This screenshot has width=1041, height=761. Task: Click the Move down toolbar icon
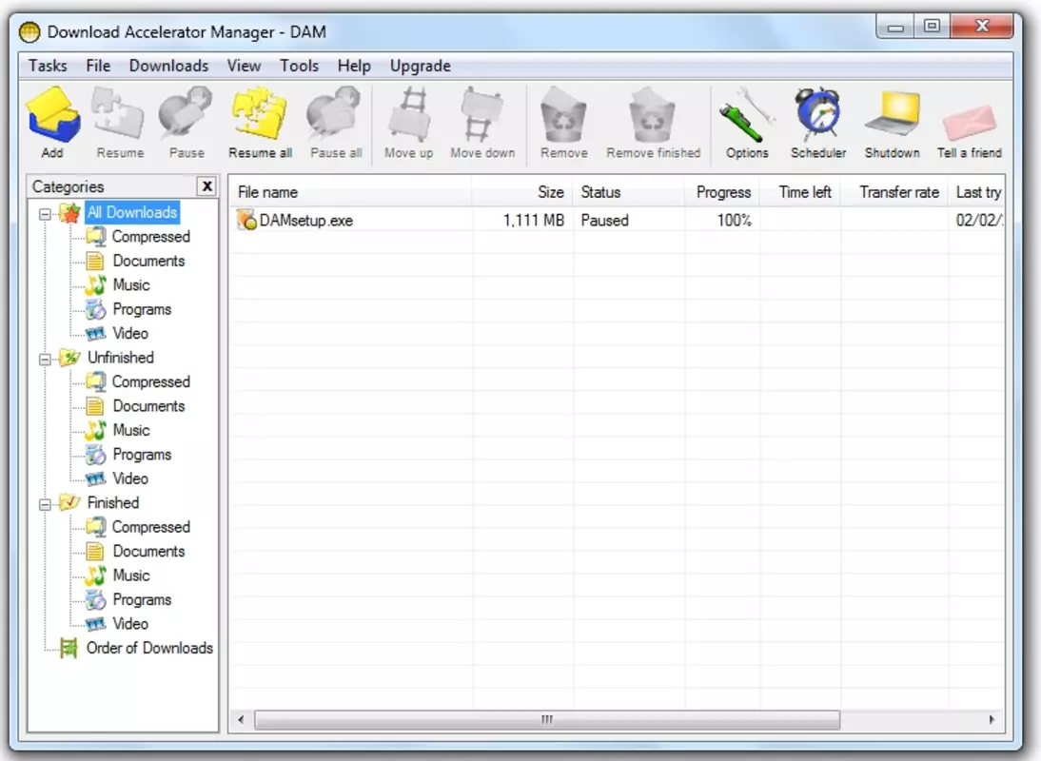(x=481, y=114)
